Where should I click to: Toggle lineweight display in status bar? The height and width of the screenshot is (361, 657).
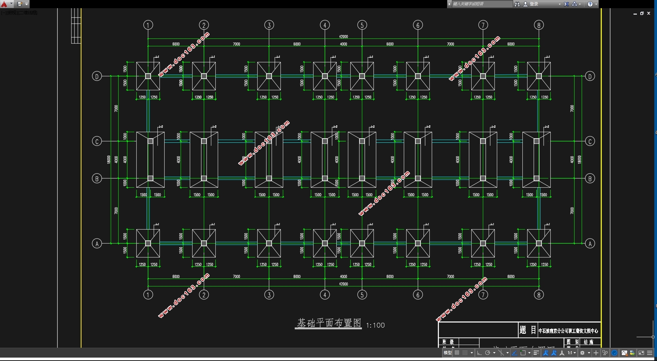point(536,353)
